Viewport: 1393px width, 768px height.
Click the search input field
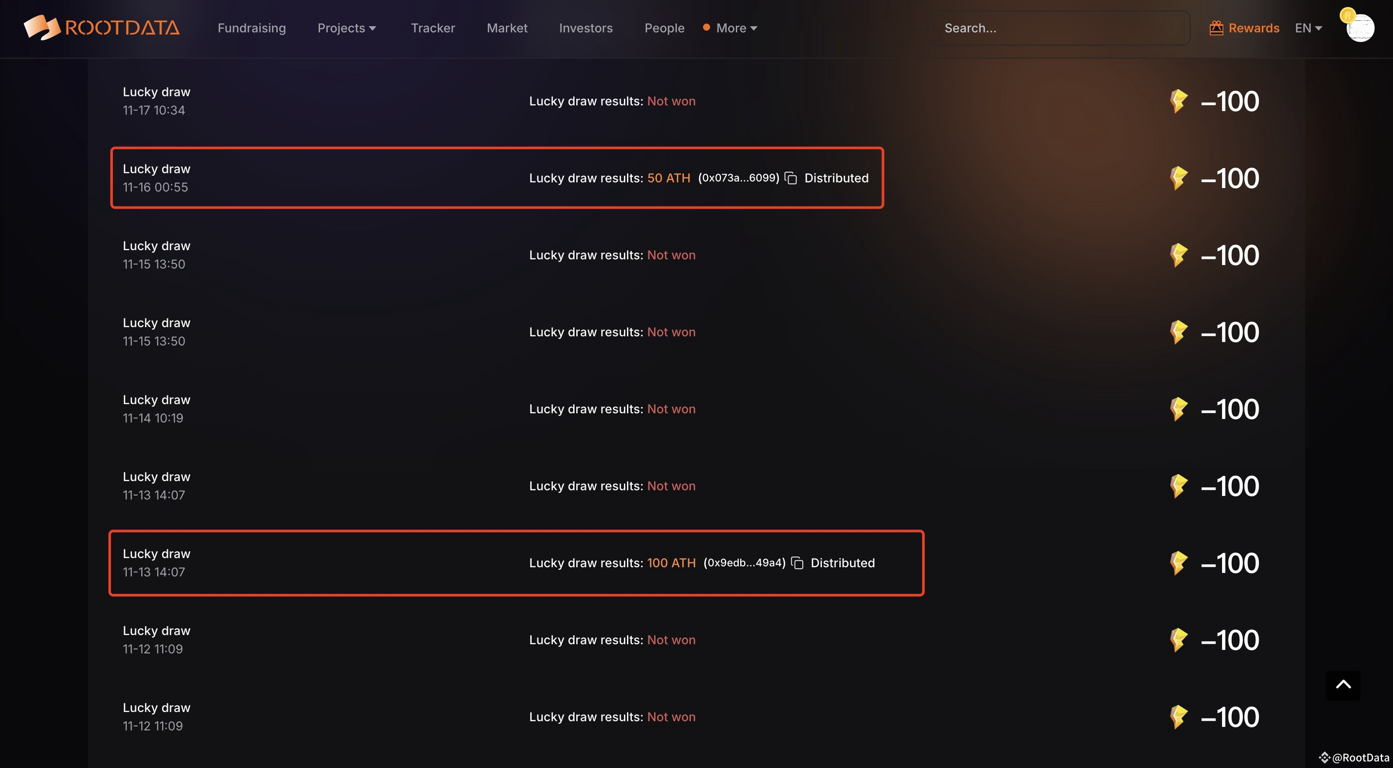point(1062,28)
